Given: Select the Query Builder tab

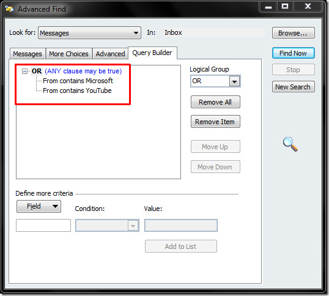Looking at the screenshot, I should click(x=152, y=53).
